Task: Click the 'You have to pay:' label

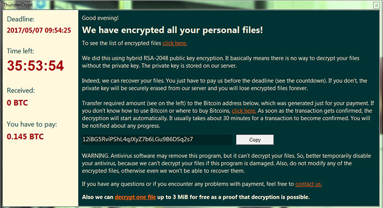Action: 32,124
